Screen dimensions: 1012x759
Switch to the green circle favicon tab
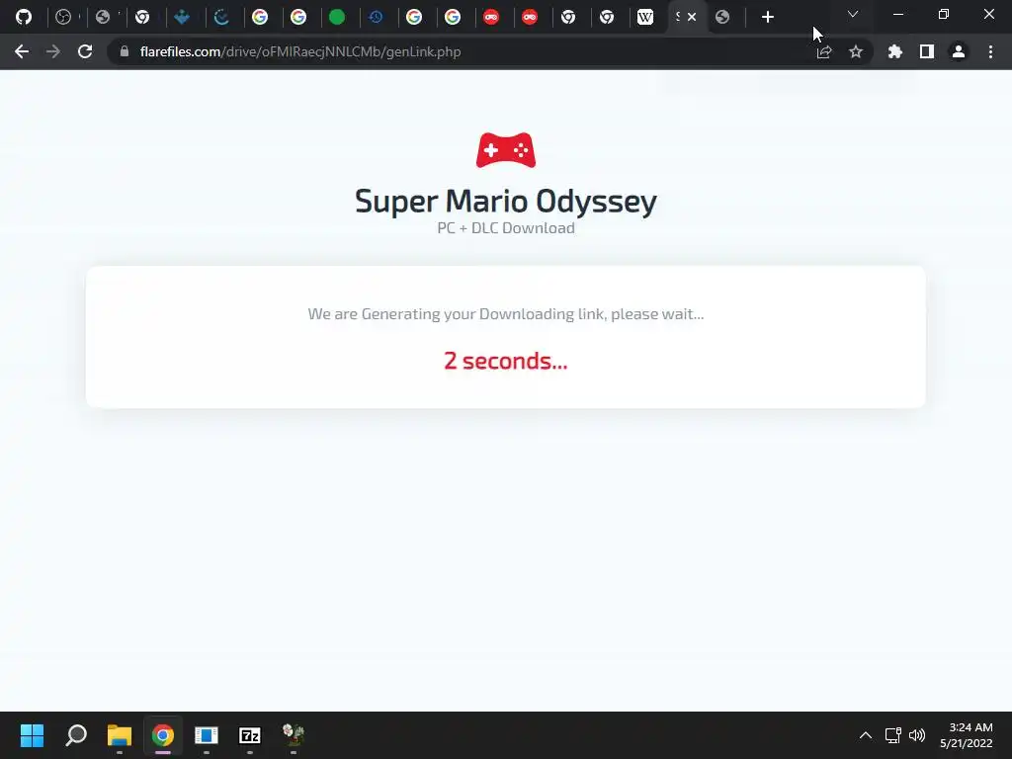pos(337,17)
